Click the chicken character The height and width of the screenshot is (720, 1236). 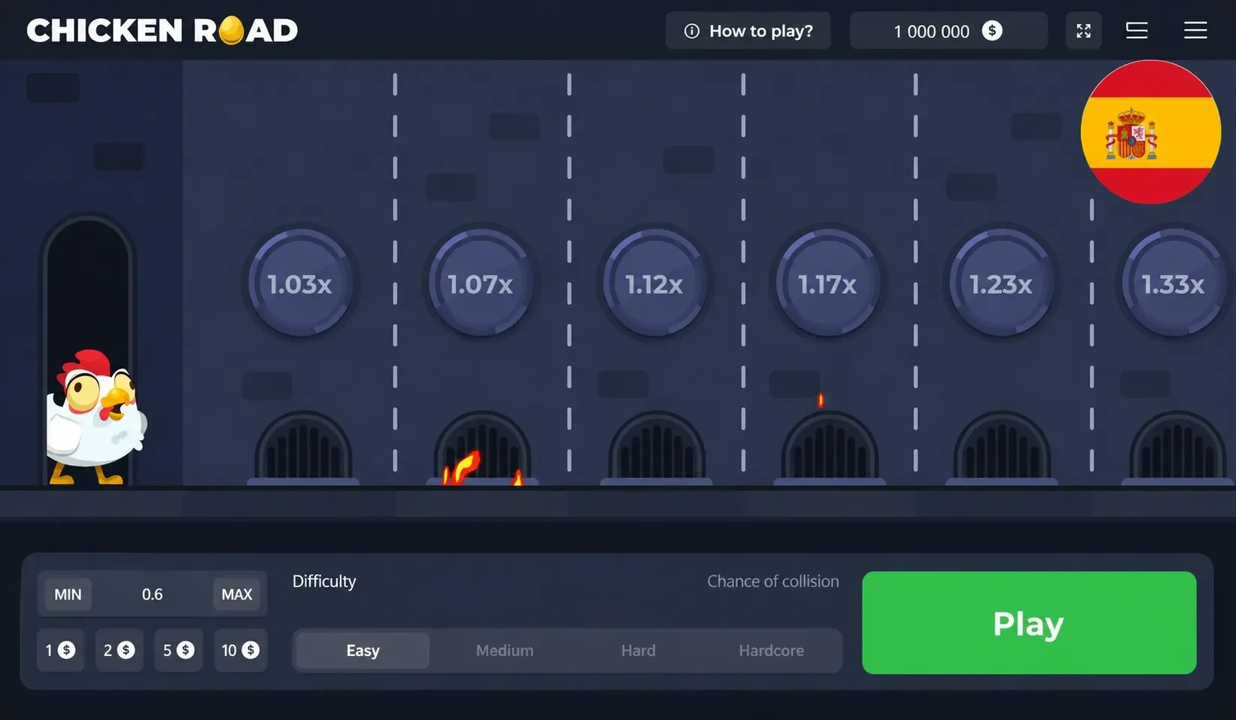(x=96, y=417)
